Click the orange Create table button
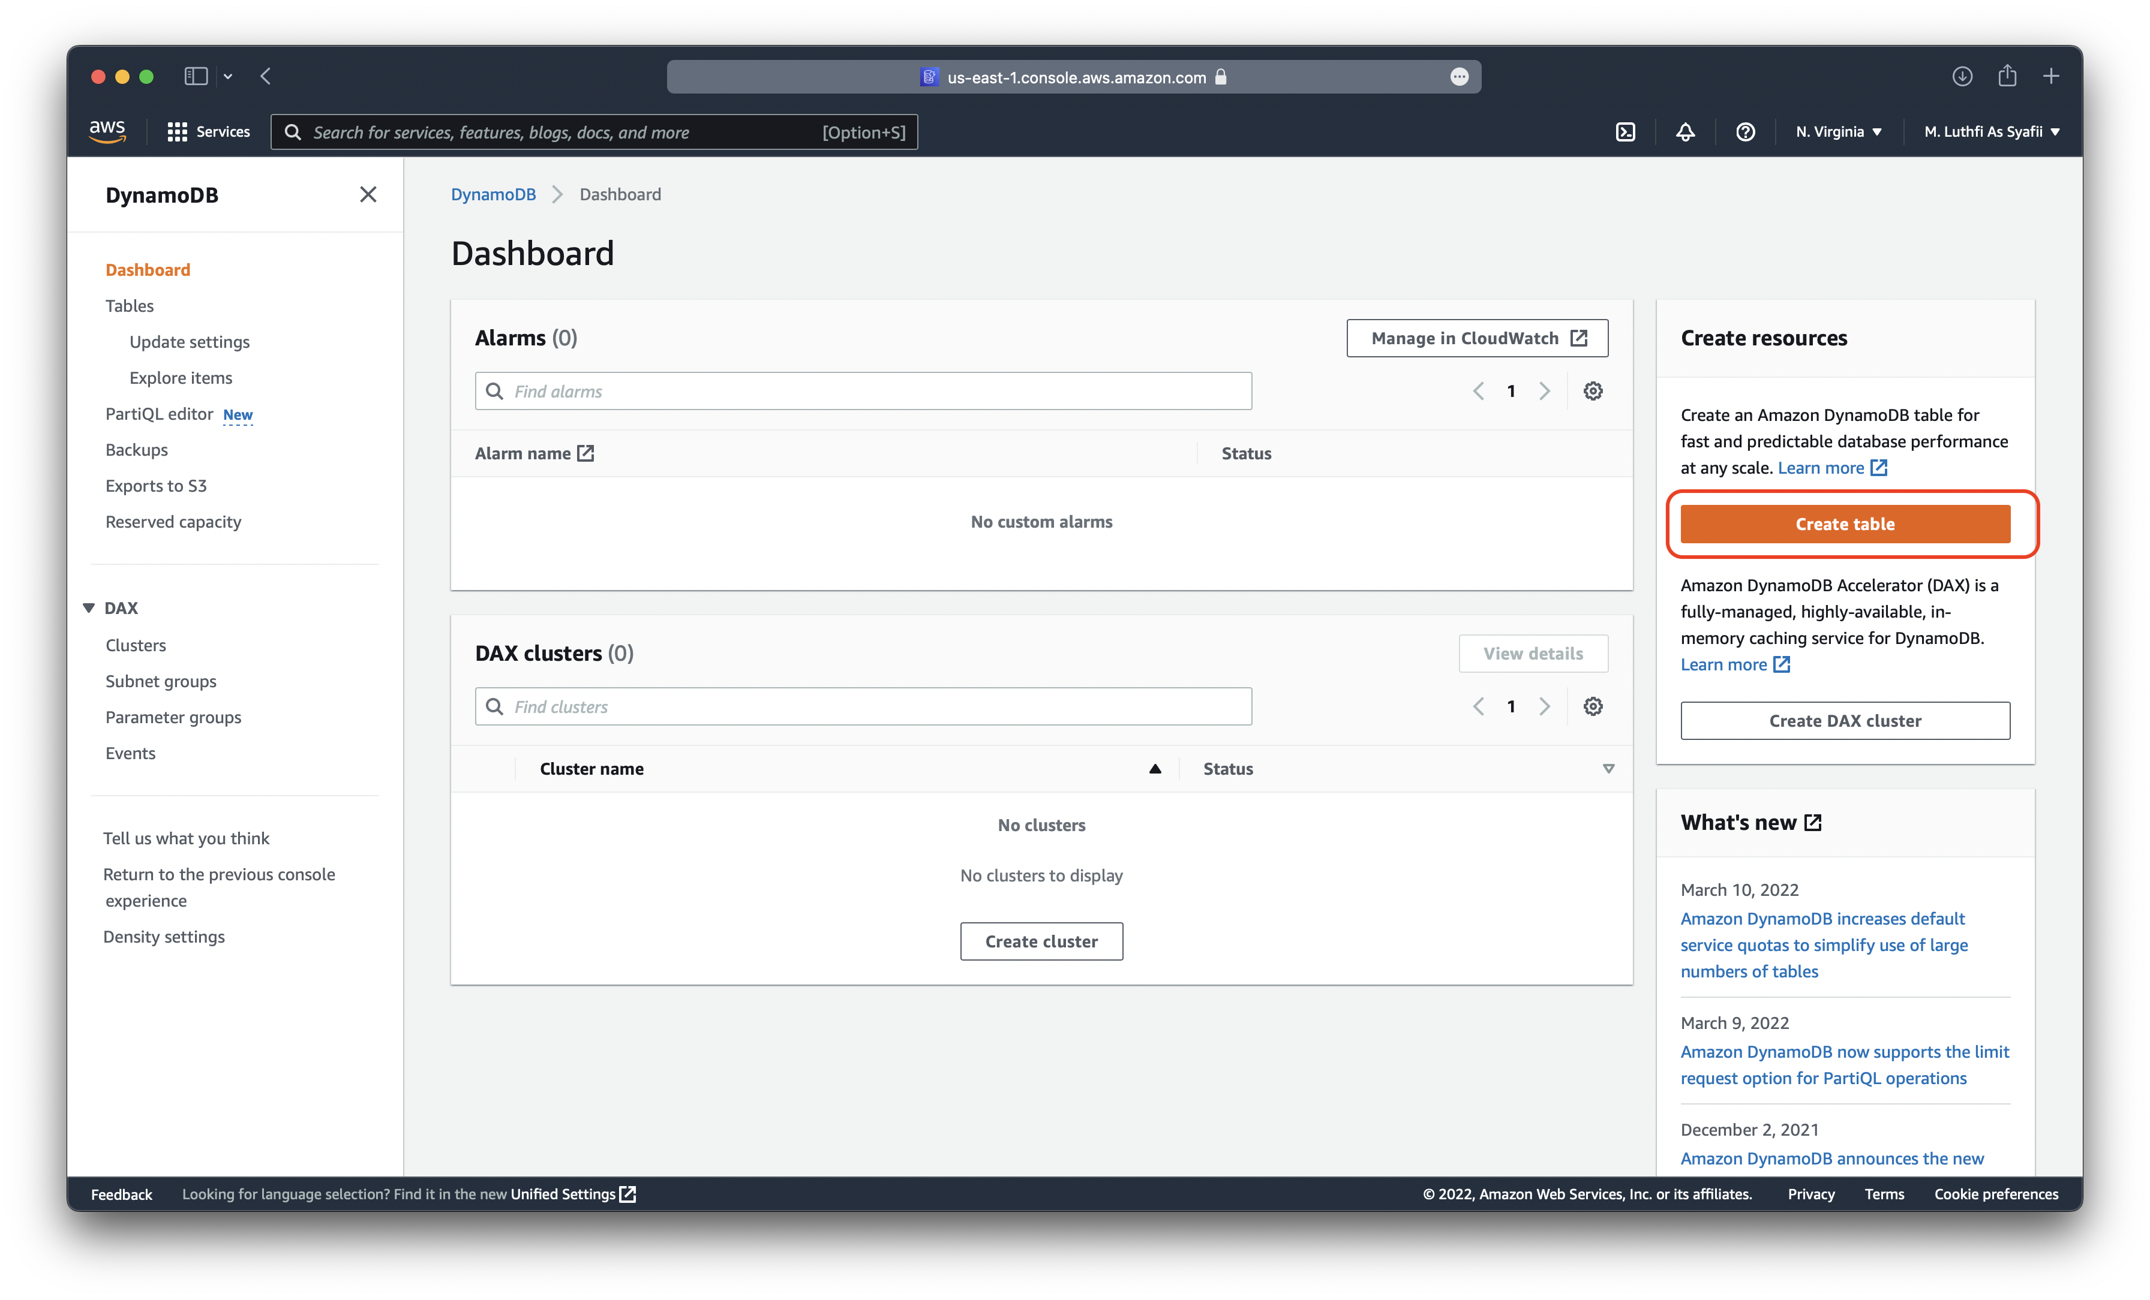The width and height of the screenshot is (2150, 1300). pyautogui.click(x=1845, y=523)
